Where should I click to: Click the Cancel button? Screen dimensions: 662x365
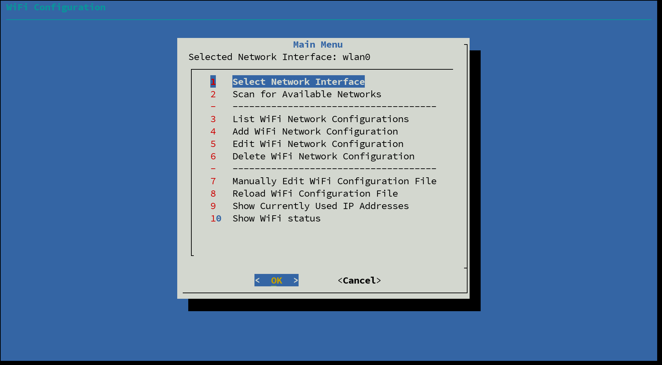359,280
